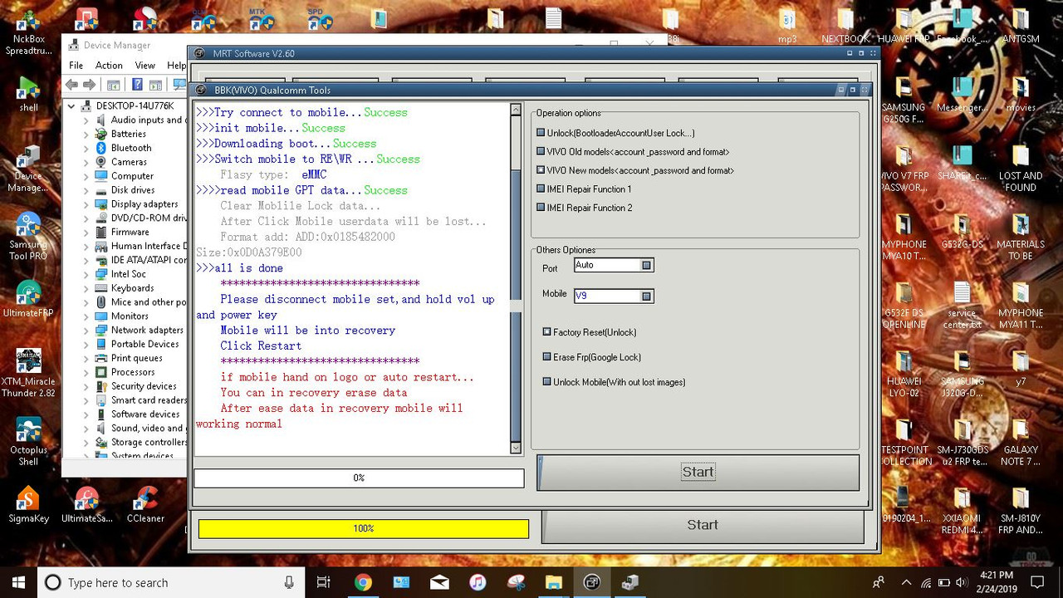Show hidden icons in system tray
This screenshot has width=1063, height=598.
[x=906, y=582]
